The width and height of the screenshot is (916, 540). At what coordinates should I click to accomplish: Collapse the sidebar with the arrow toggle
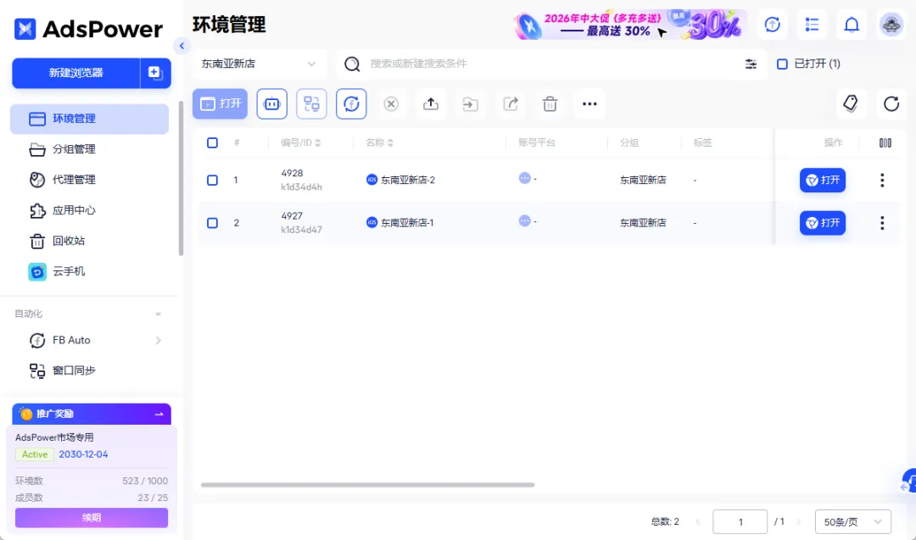pos(182,46)
